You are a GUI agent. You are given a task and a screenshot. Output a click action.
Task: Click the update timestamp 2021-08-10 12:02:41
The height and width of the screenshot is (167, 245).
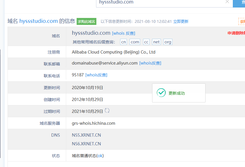point(153,21)
